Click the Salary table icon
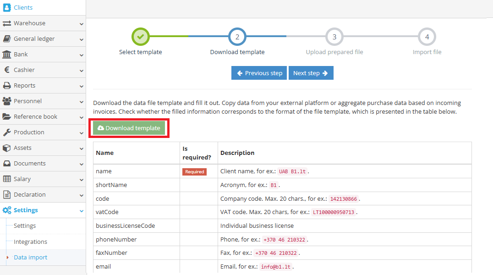 coord(7,179)
